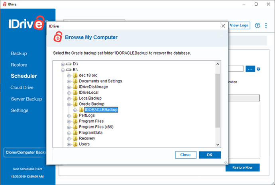Click the tree scrollbar down arrow
This screenshot has width=275, height=185.
pos(218,145)
